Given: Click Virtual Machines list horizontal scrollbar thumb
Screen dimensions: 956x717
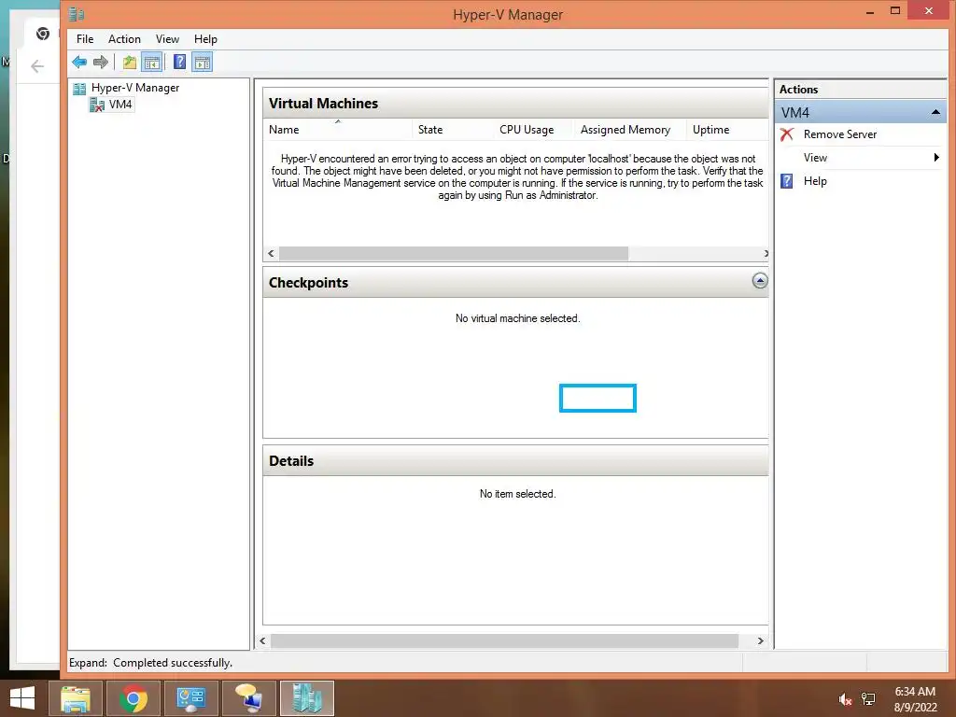Looking at the screenshot, I should tap(453, 254).
